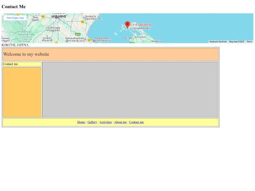
Task: Open Keyboard shortcuts on the map
Action: [218, 42]
